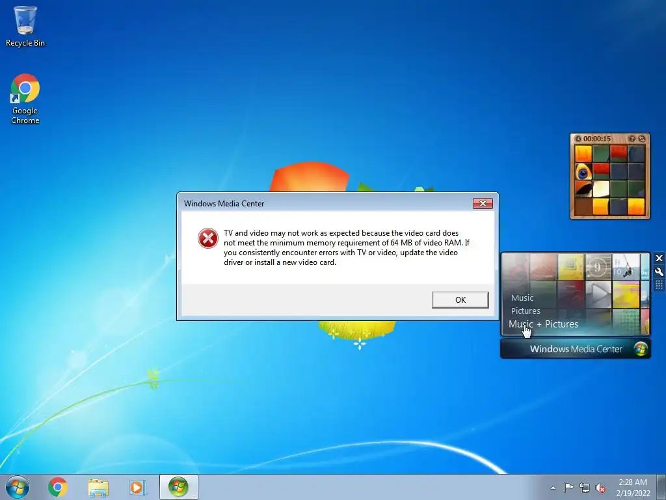Choose Music + Pictures in the gadget

click(x=543, y=324)
